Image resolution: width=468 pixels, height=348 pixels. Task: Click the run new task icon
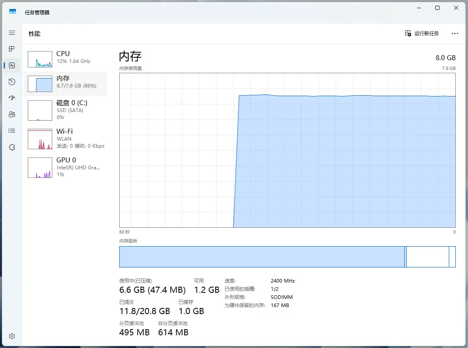(408, 33)
